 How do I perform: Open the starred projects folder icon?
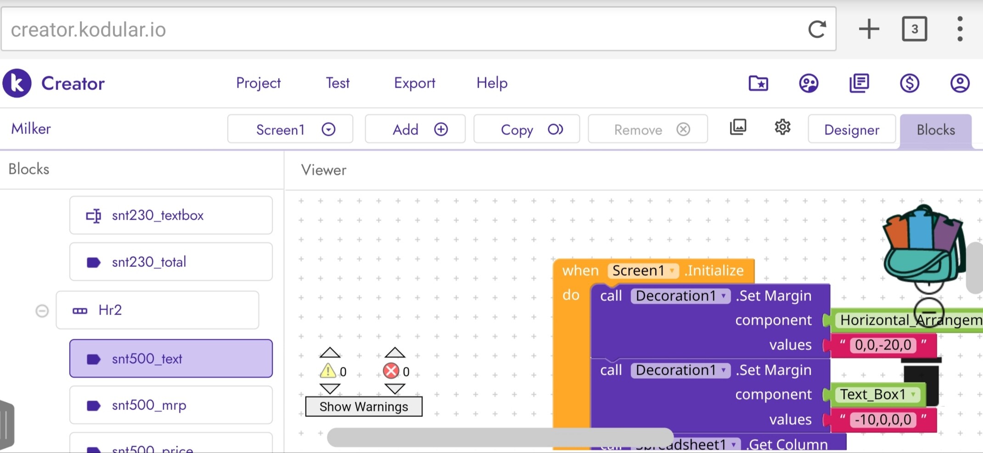758,83
